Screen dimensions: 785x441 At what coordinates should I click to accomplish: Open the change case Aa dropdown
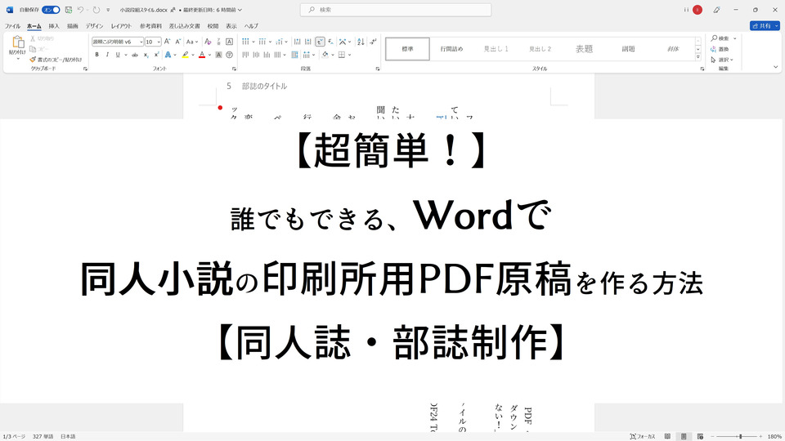coord(192,42)
